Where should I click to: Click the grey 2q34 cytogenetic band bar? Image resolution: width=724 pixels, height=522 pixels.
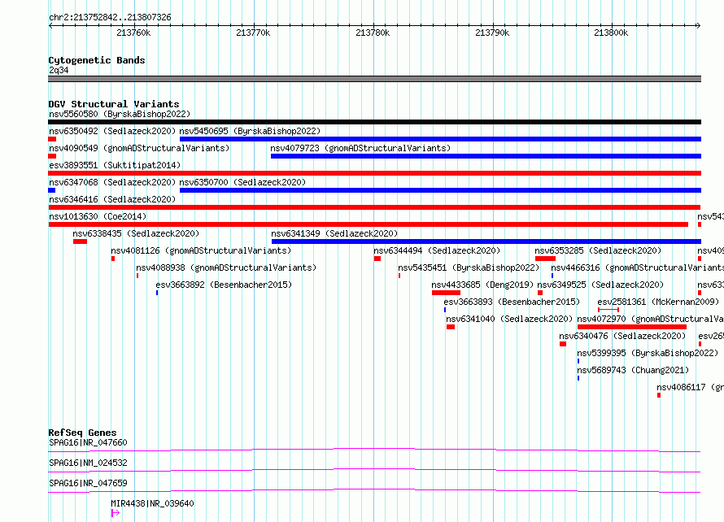click(x=374, y=79)
